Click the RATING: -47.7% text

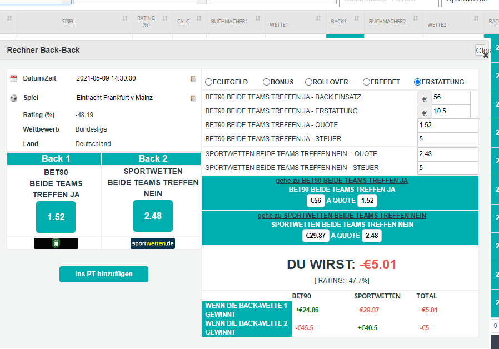[x=342, y=281]
